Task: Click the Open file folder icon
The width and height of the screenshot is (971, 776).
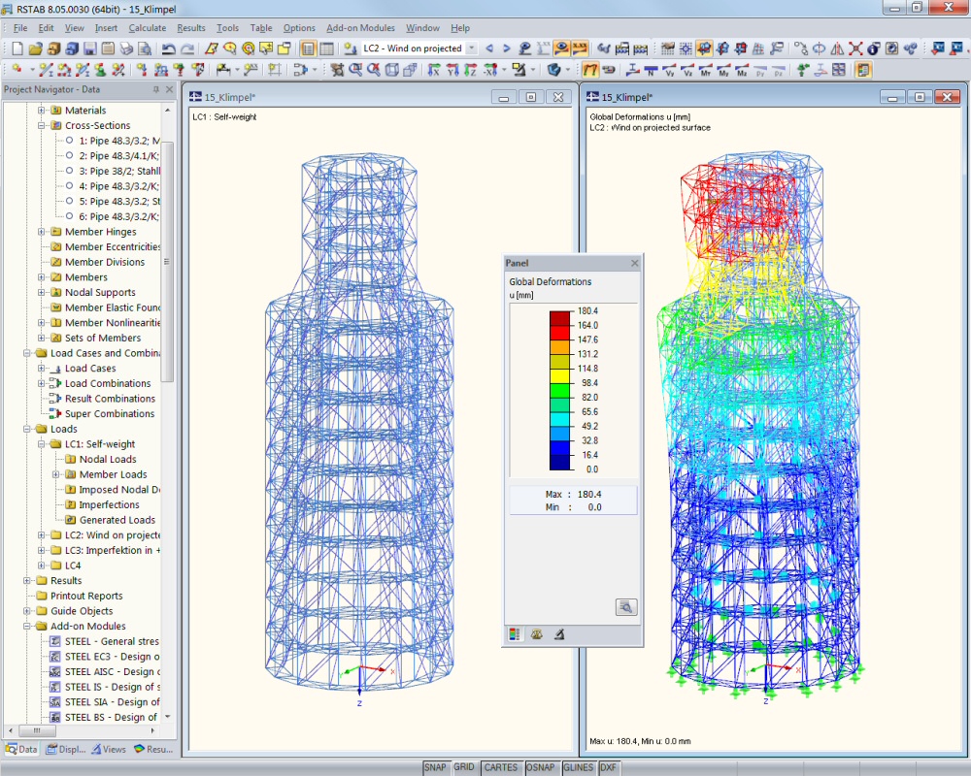Action: 35,48
